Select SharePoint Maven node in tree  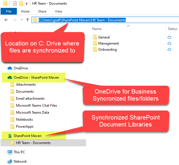28,136
